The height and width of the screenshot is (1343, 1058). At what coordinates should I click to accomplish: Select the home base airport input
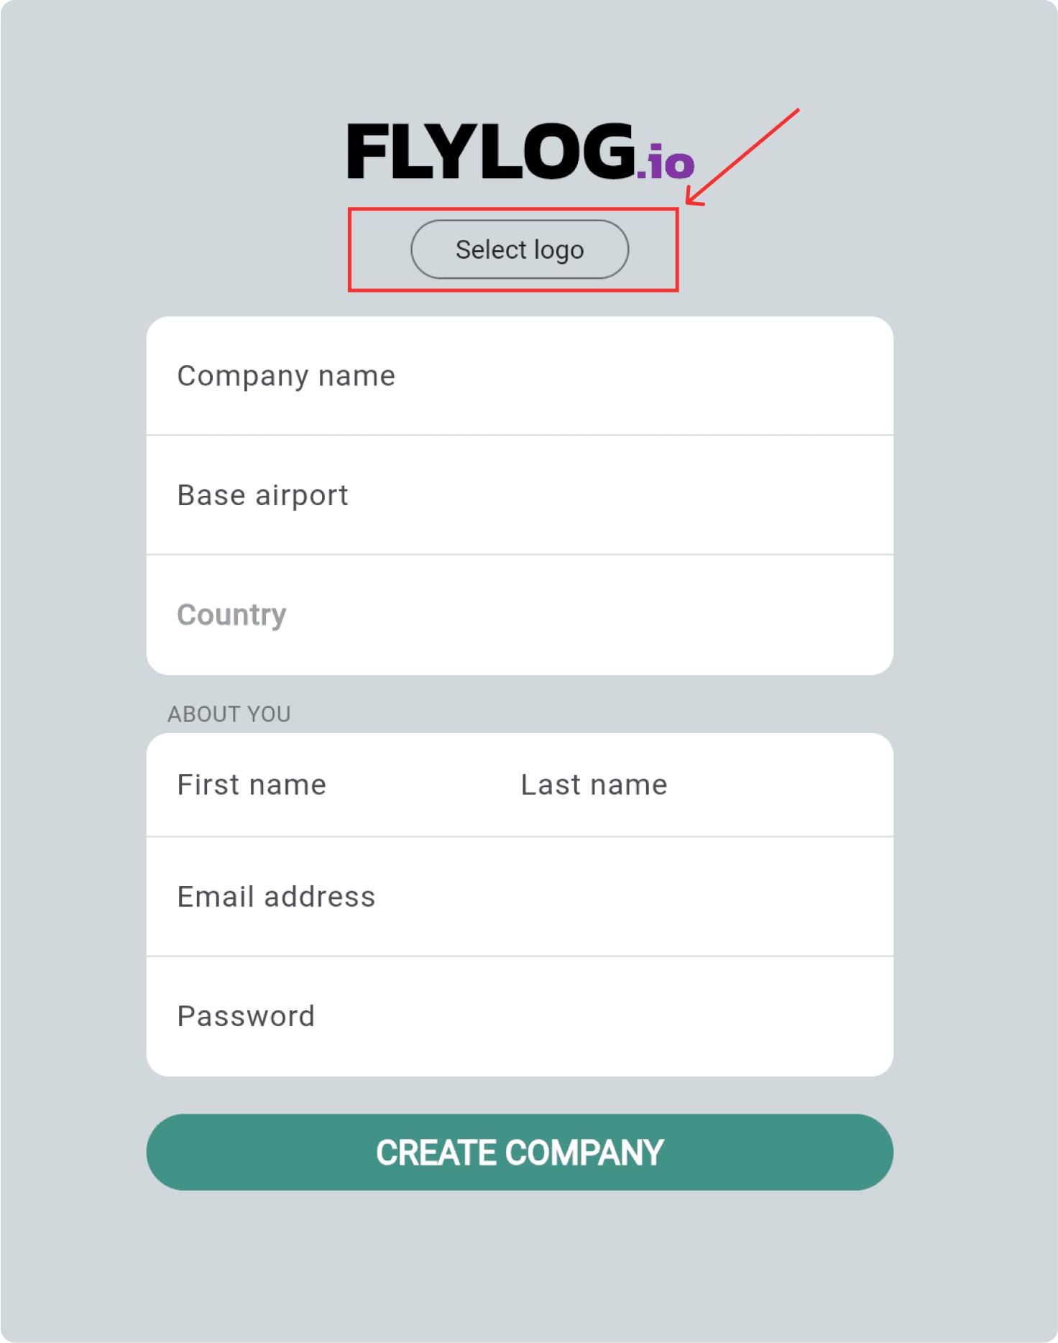[520, 495]
